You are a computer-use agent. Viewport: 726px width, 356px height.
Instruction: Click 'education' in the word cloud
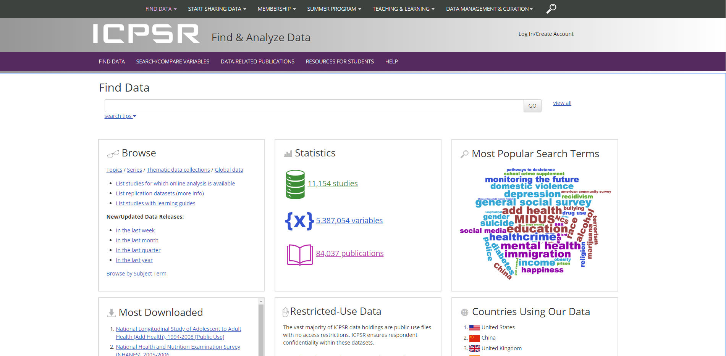coord(537,229)
